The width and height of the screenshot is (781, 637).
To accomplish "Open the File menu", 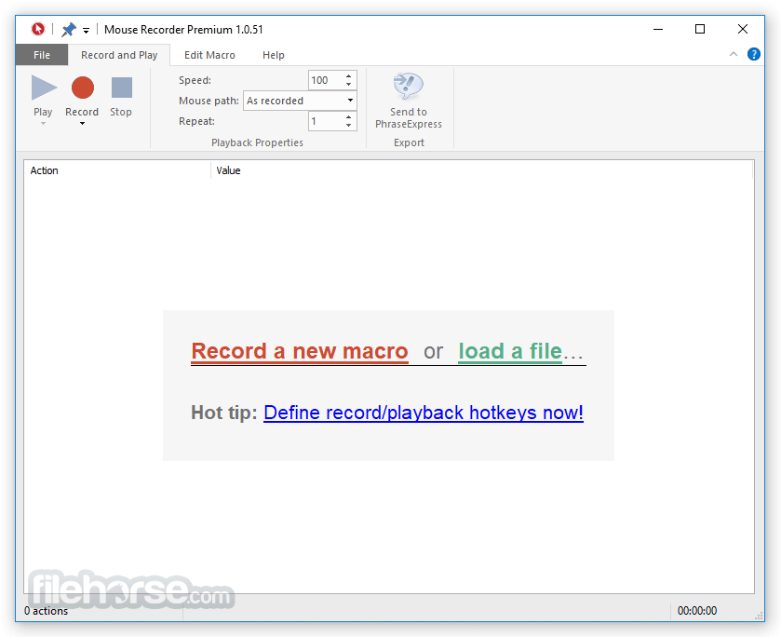I will [42, 55].
